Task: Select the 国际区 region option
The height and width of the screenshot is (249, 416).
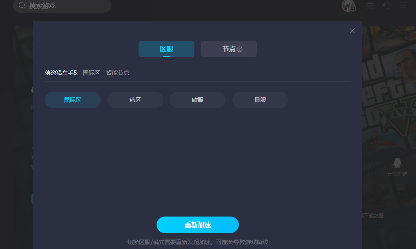Action: 73,100
